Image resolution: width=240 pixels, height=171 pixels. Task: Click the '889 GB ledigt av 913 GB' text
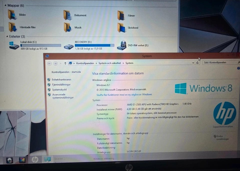tap(34, 49)
